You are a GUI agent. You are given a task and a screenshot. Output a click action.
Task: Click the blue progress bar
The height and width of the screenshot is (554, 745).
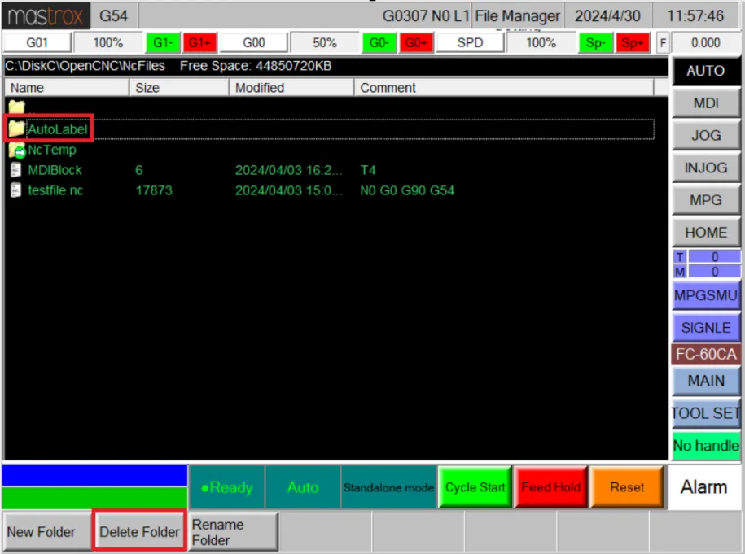click(94, 475)
